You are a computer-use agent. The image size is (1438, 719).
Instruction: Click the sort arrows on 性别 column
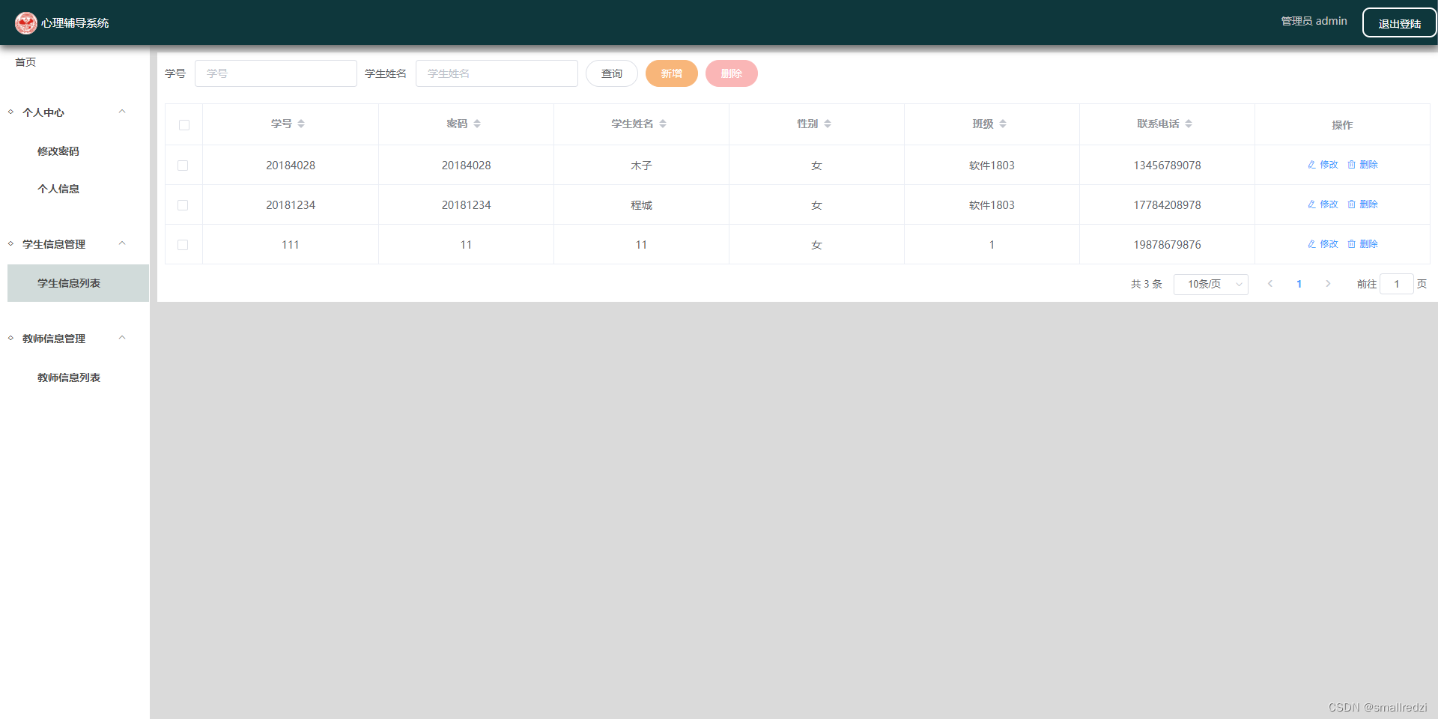(x=828, y=124)
